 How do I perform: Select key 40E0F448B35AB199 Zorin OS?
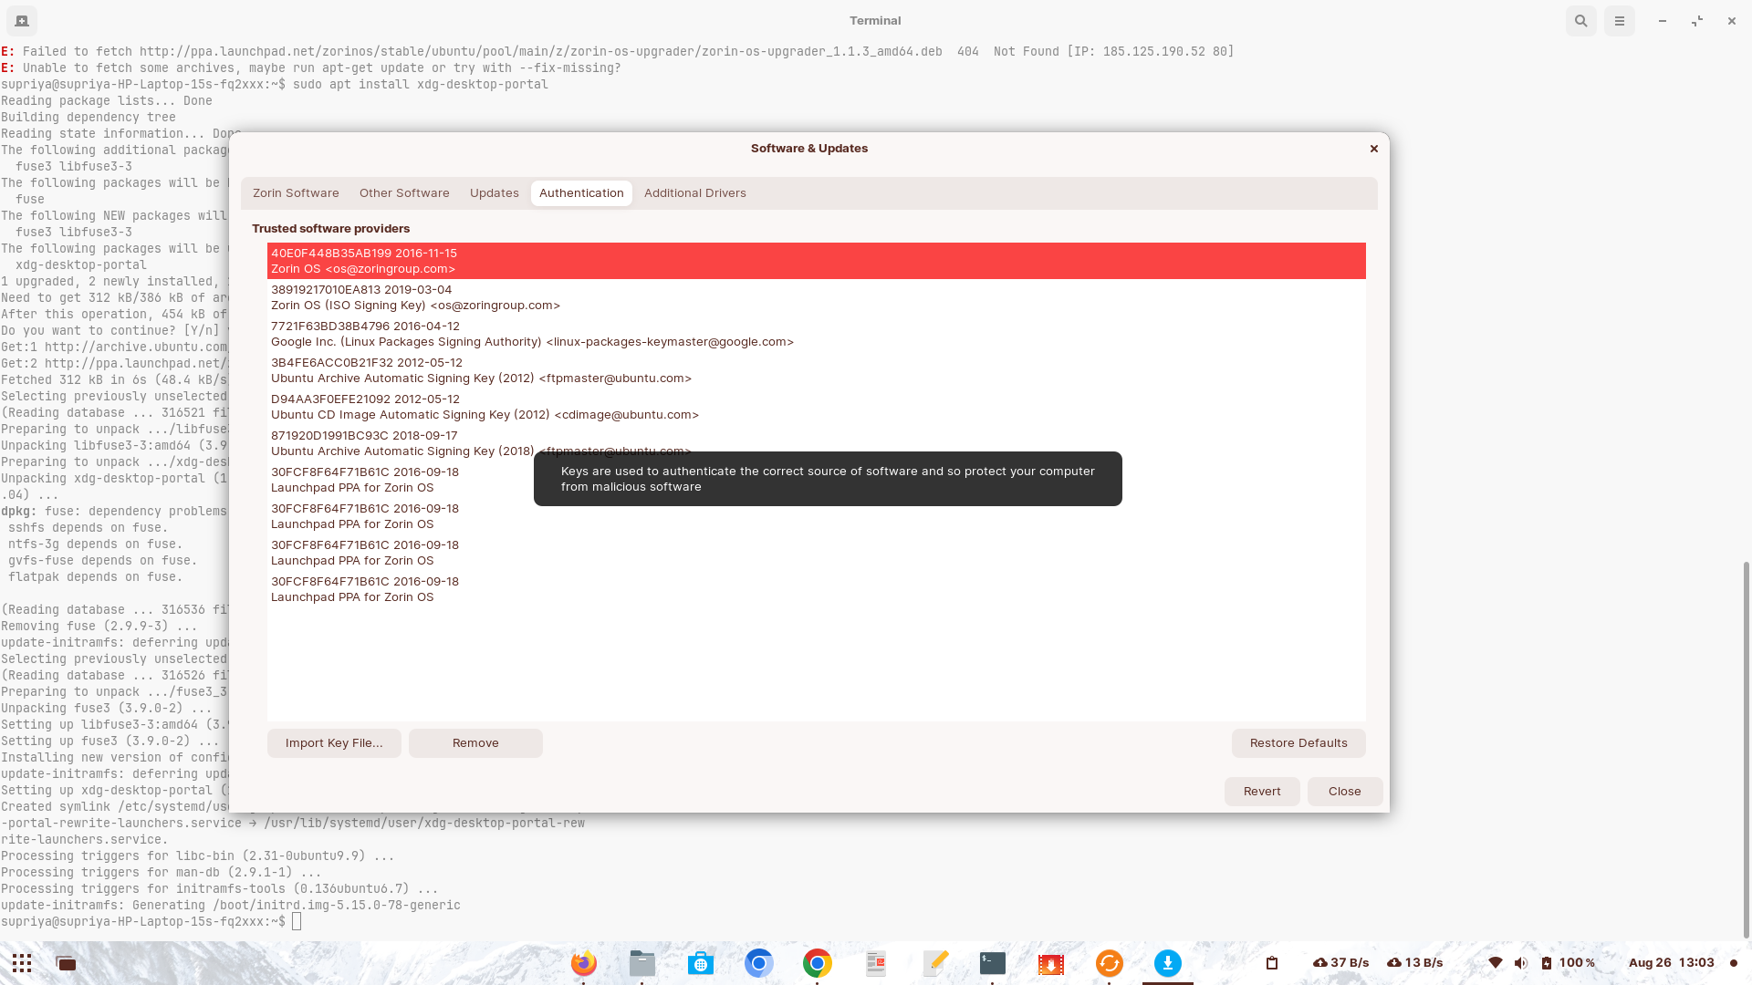click(x=817, y=261)
